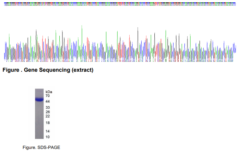238x152 pixels.
Task: Click the 'Gene Sequencing (extract)' caption
Action: click(x=59, y=70)
